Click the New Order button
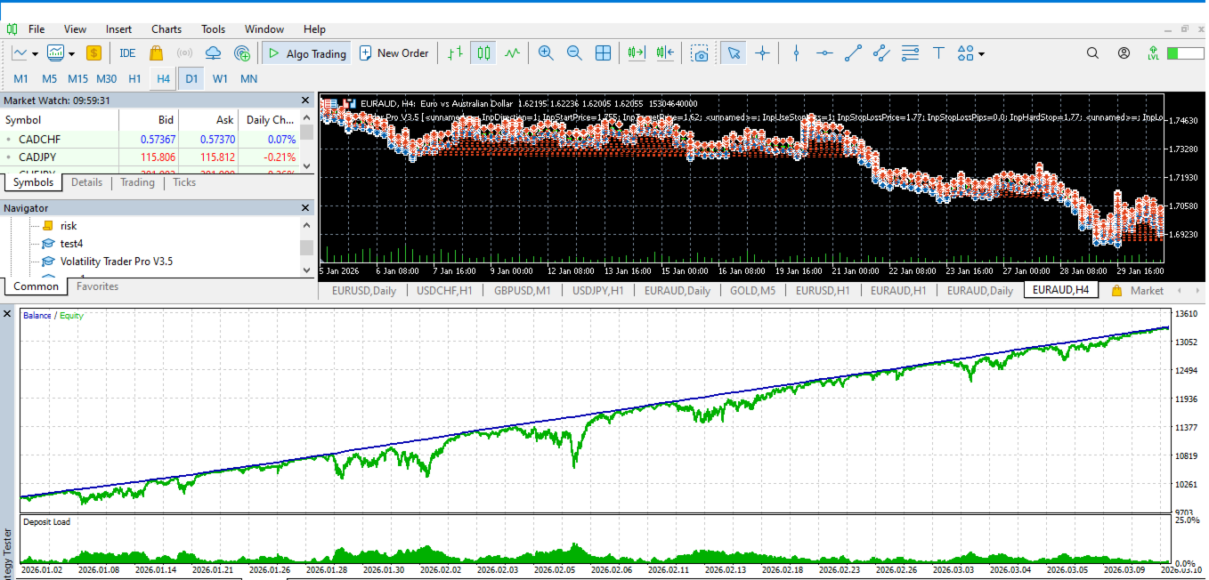The height and width of the screenshot is (580, 1209). click(x=394, y=53)
